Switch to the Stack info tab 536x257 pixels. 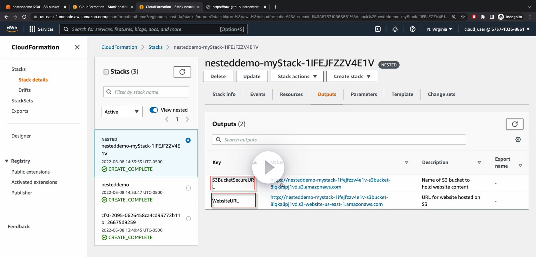tap(224, 94)
